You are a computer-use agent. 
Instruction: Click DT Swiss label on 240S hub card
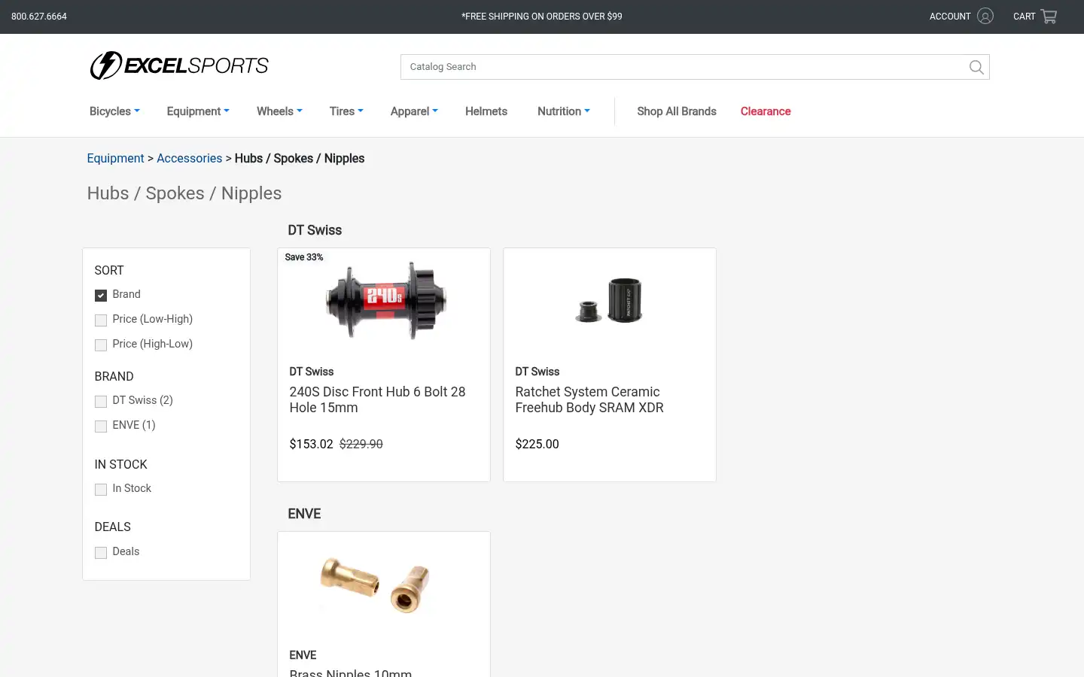tap(312, 372)
